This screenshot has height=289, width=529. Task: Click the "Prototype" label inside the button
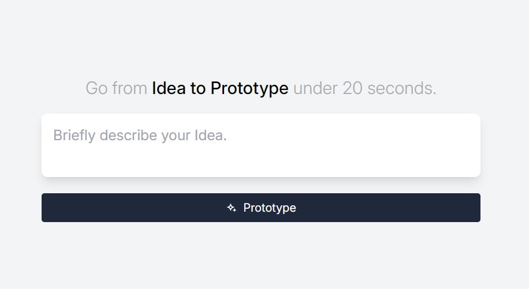click(270, 208)
